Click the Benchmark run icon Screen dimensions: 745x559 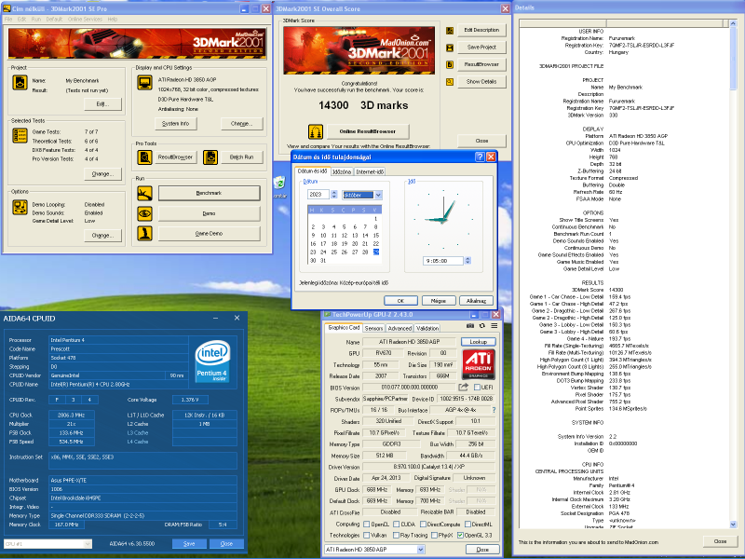pos(145,194)
